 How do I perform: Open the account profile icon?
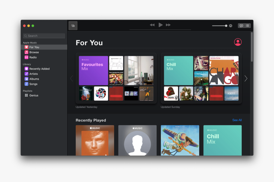(238, 42)
